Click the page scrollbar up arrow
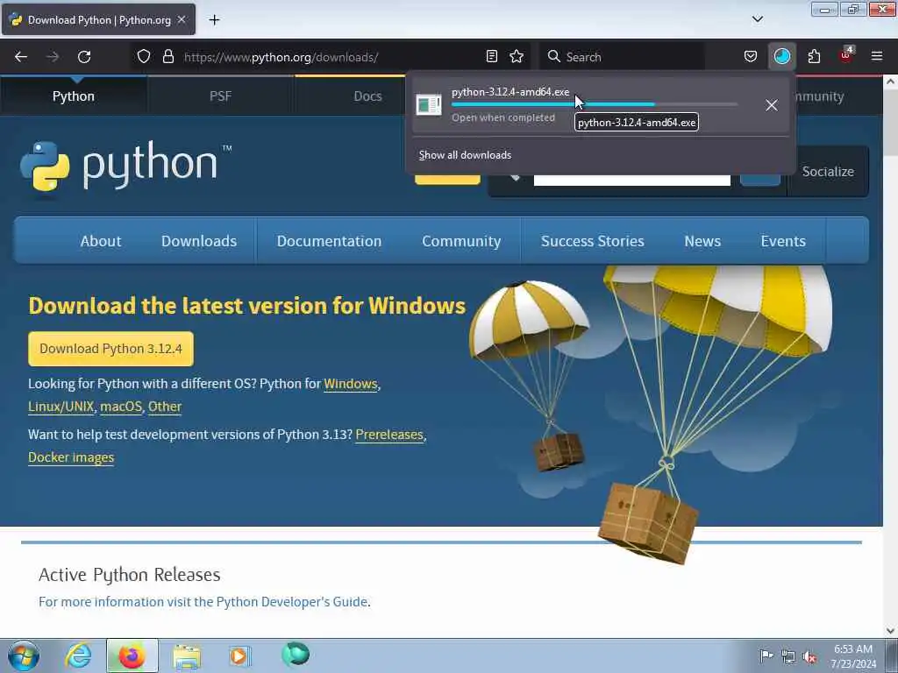The width and height of the screenshot is (898, 673). 890,81
